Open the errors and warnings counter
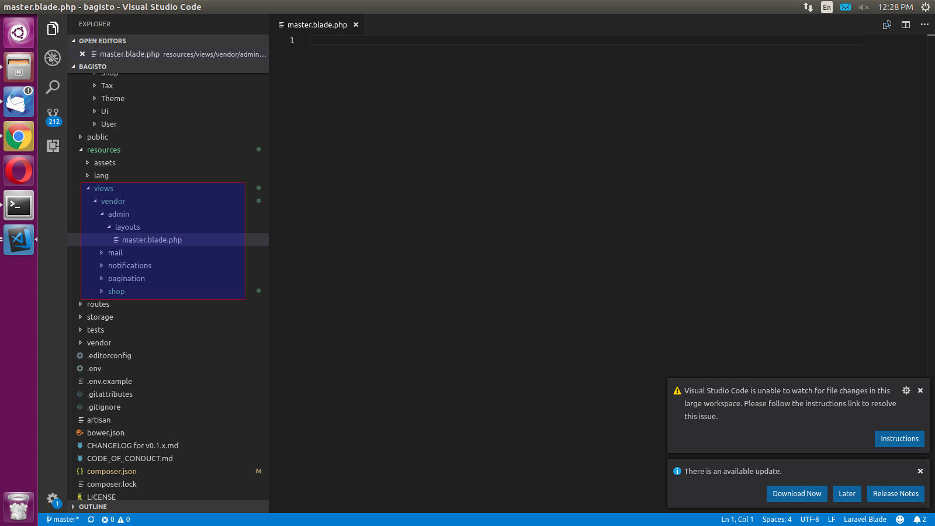This screenshot has height=526, width=935. tap(116, 520)
